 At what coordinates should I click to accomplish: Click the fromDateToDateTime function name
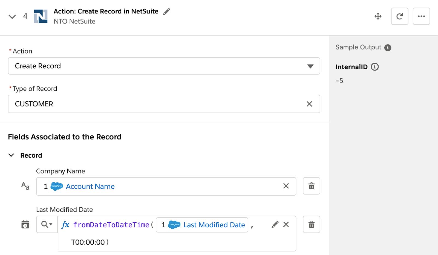point(111,225)
